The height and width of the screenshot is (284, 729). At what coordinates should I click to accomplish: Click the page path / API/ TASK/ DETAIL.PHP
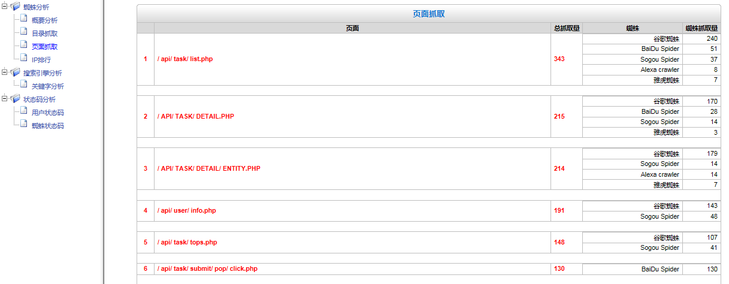click(x=196, y=116)
